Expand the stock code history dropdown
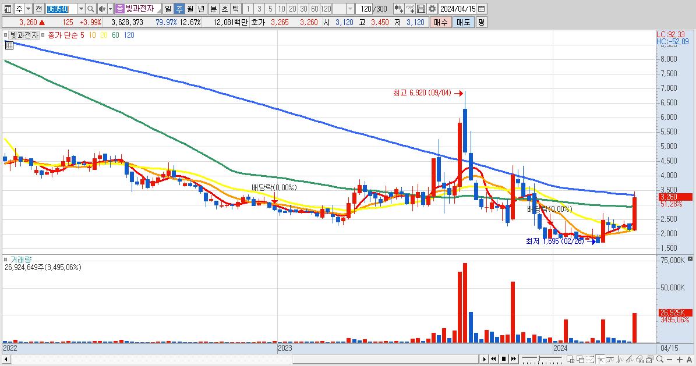 click(81, 8)
